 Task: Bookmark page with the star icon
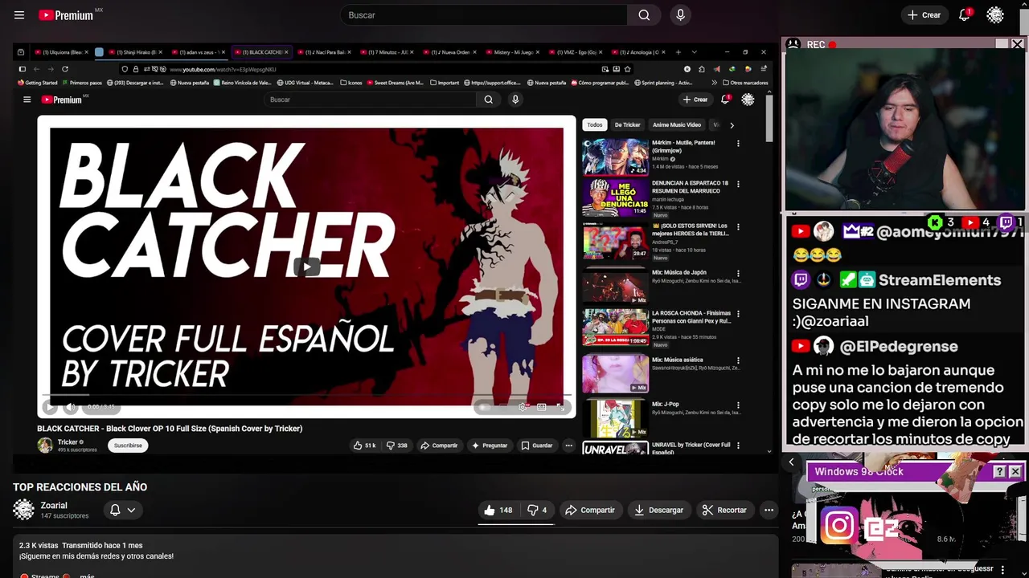pos(628,69)
